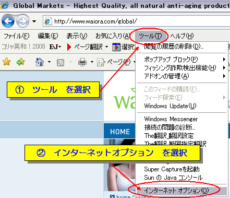Expand the Home button dropdown arrow

click(50, 62)
